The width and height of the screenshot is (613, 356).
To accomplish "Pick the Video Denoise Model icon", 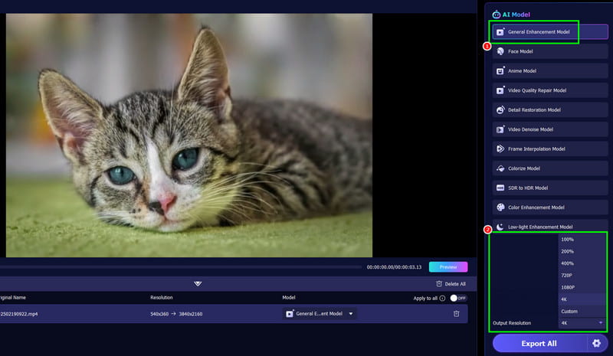I will coord(500,129).
